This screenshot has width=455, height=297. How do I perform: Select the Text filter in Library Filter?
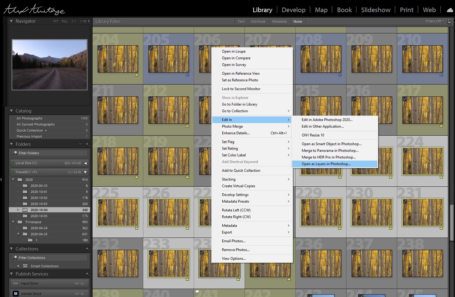(x=241, y=22)
